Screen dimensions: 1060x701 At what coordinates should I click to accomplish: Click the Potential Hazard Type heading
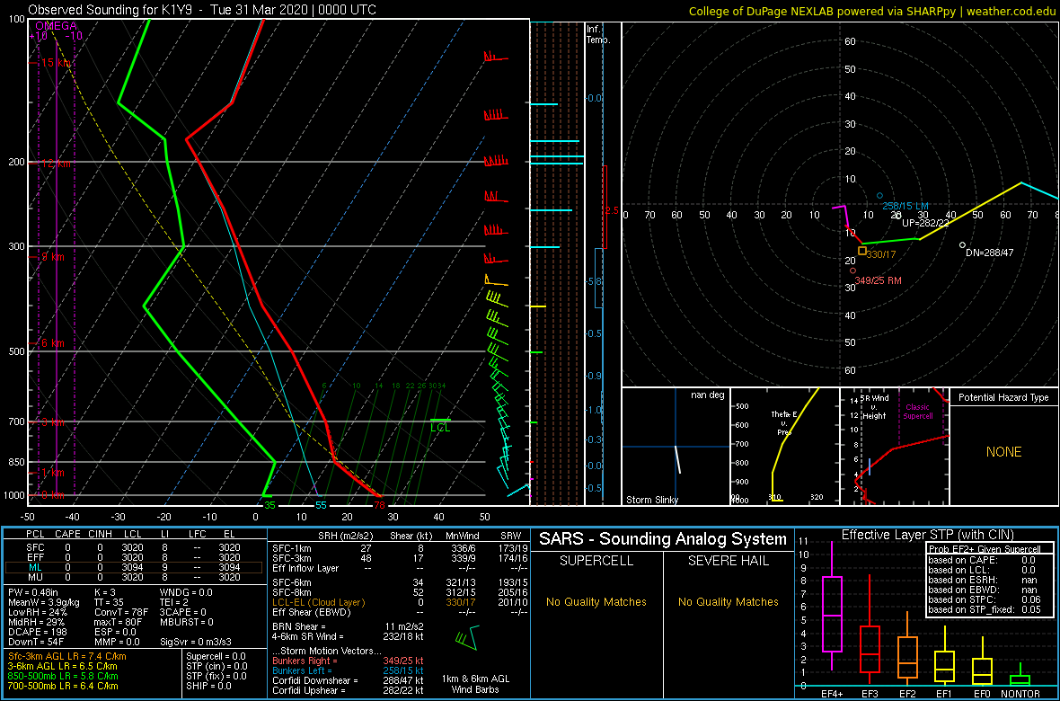pyautogui.click(x=1004, y=397)
